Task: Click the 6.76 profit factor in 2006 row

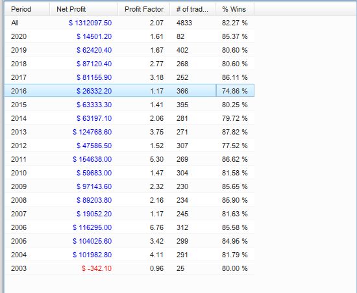Action: point(156,227)
